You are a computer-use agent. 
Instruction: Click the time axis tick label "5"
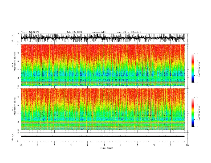(x=104, y=145)
